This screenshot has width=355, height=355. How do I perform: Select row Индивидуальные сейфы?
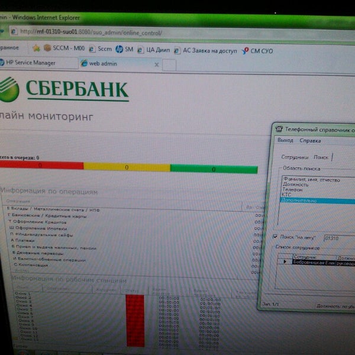(41, 234)
